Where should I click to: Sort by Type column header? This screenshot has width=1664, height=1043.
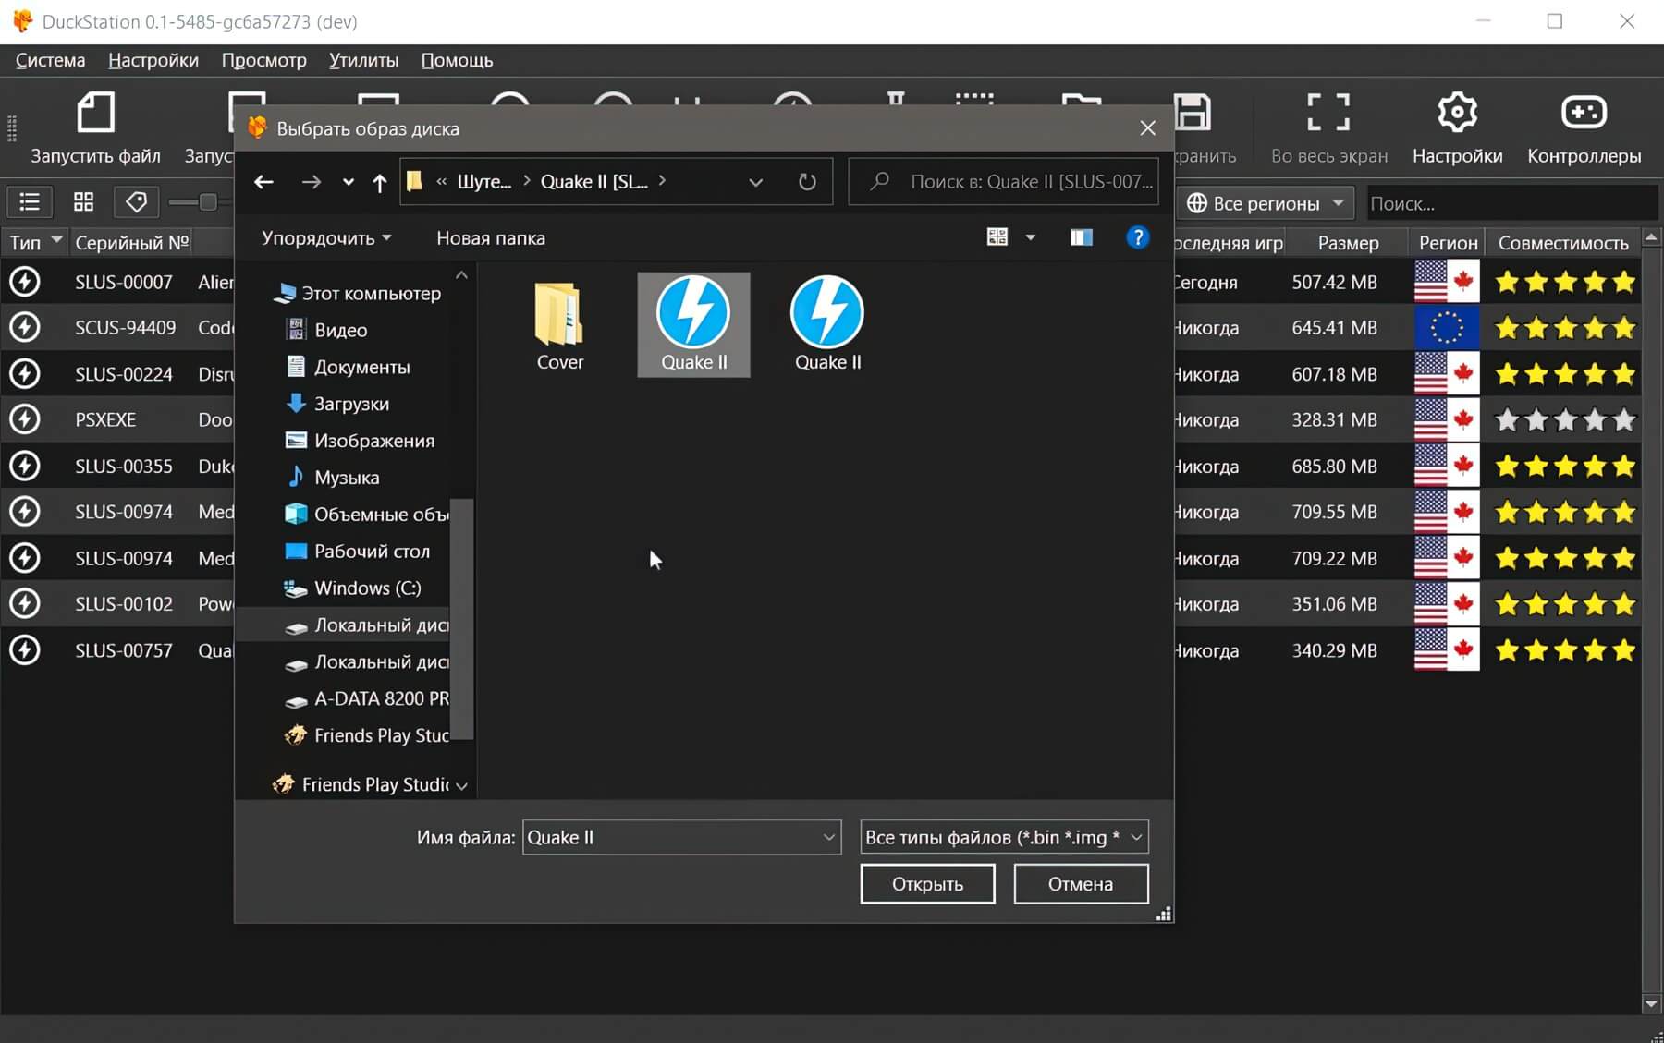click(x=34, y=243)
